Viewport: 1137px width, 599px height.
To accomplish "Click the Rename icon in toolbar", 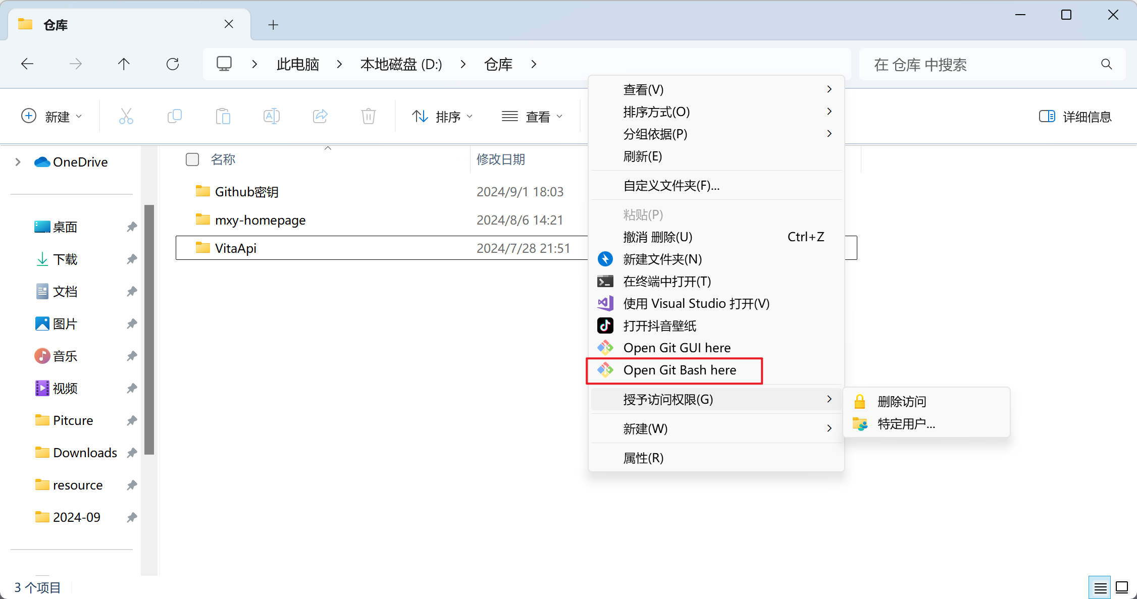I will point(272,117).
